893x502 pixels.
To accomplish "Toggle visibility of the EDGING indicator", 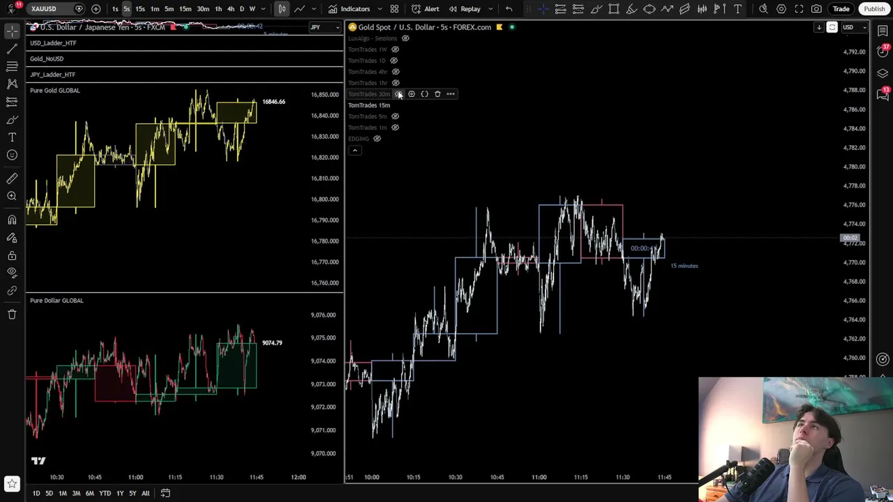I will (377, 139).
